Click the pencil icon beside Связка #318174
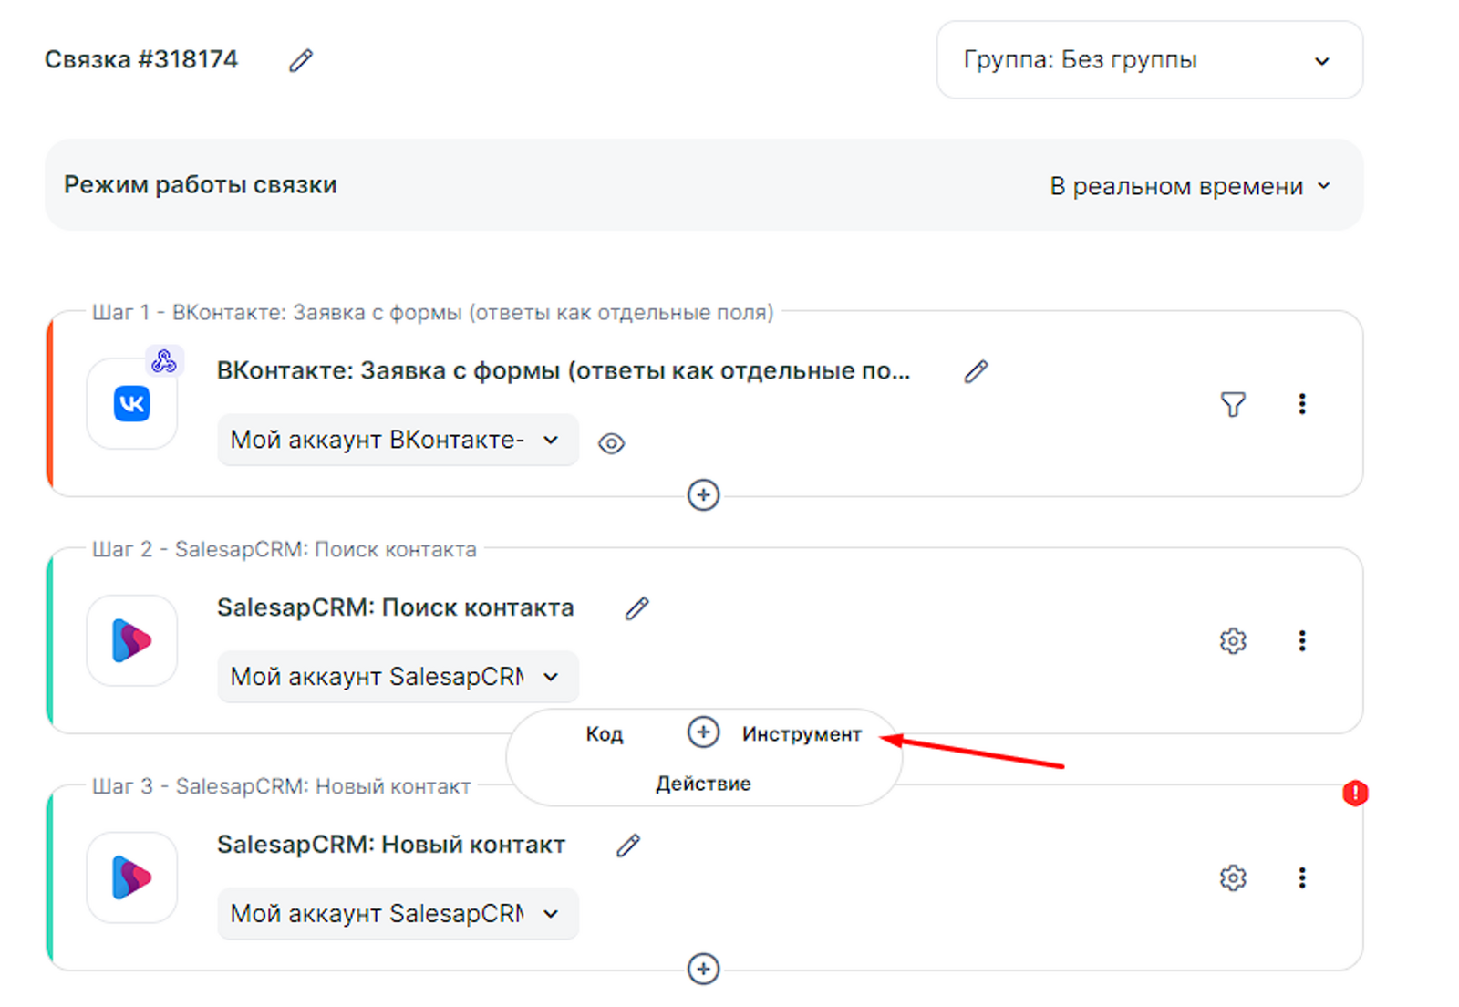 tap(301, 61)
